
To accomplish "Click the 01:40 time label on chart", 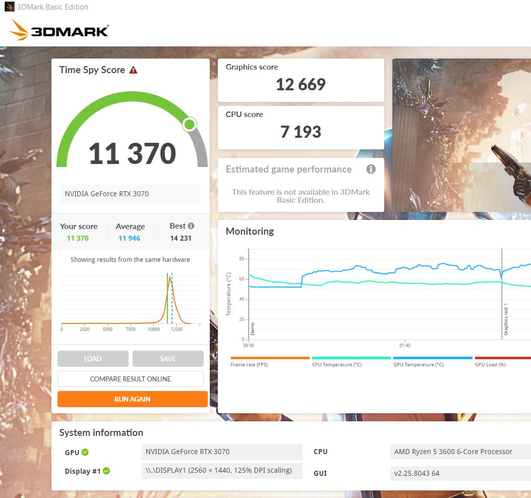I will click(x=405, y=346).
